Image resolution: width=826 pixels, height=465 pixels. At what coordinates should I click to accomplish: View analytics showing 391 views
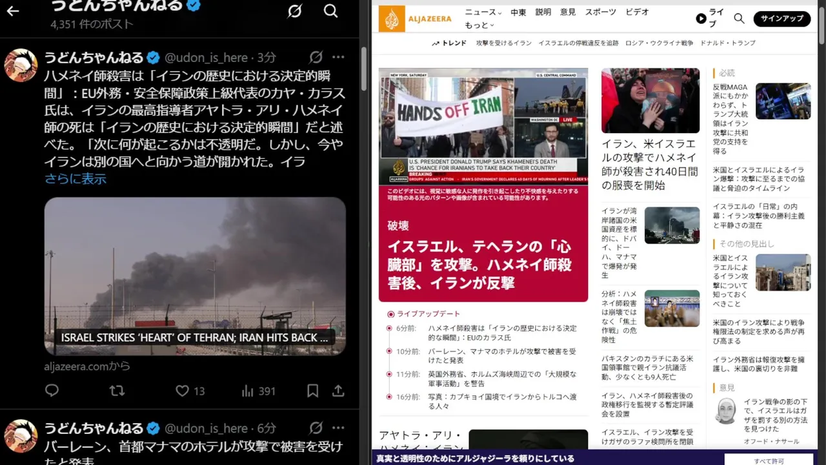coord(258,391)
